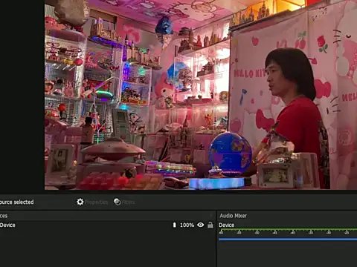Select the Device row in the sources list
Image resolution: width=357 pixels, height=267 pixels.
107,225
